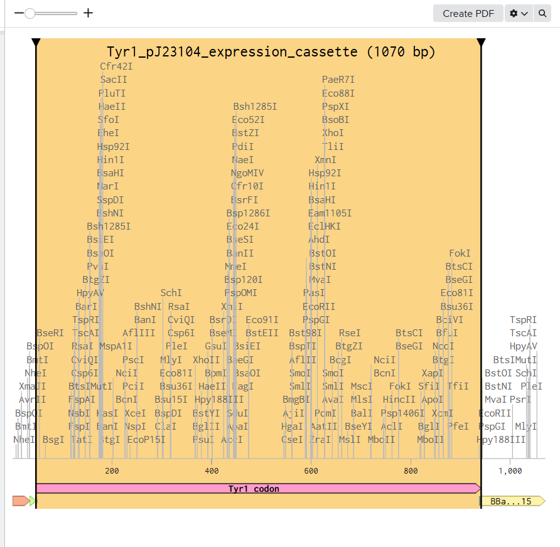Click the 200 bp ruler tick label
The width and height of the screenshot is (560, 547).
point(112,470)
